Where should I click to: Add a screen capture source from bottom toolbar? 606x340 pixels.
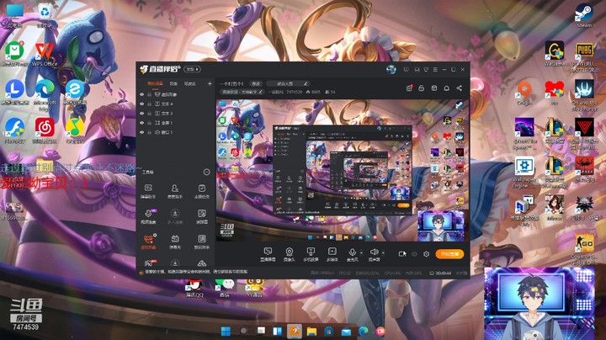tap(268, 254)
